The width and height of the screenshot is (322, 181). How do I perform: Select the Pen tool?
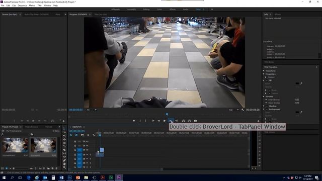point(64,160)
